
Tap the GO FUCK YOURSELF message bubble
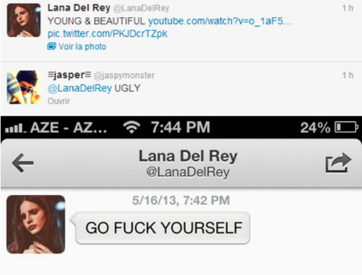(163, 228)
